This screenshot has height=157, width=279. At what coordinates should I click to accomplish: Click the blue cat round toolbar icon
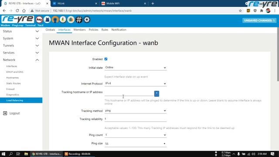[x=47, y=20]
